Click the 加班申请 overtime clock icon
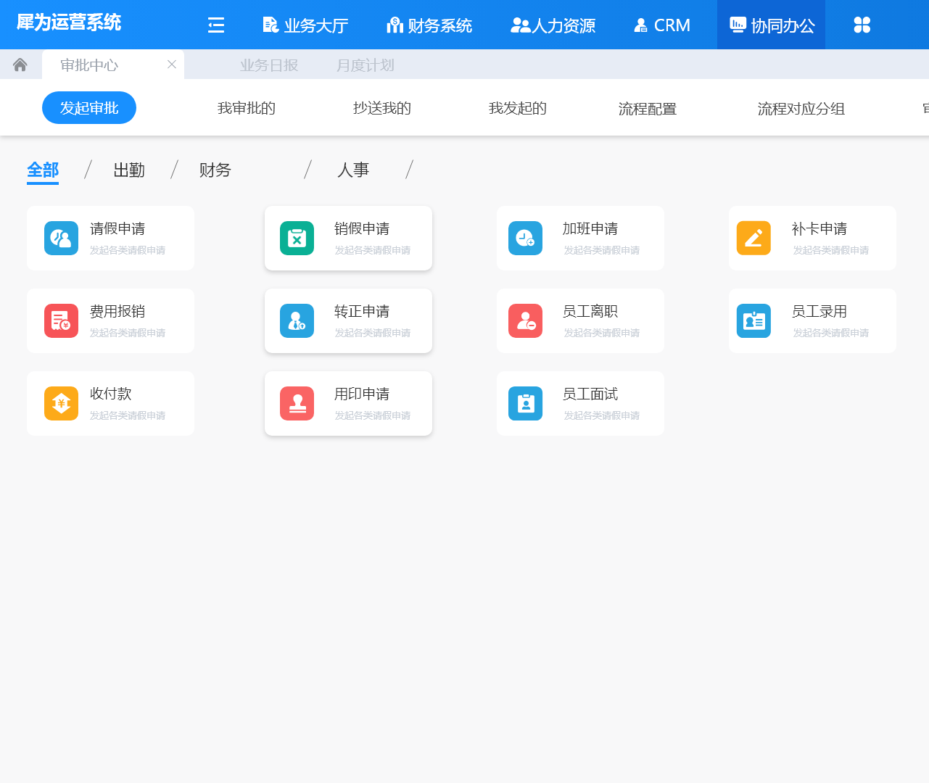This screenshot has height=783, width=929. pos(525,239)
